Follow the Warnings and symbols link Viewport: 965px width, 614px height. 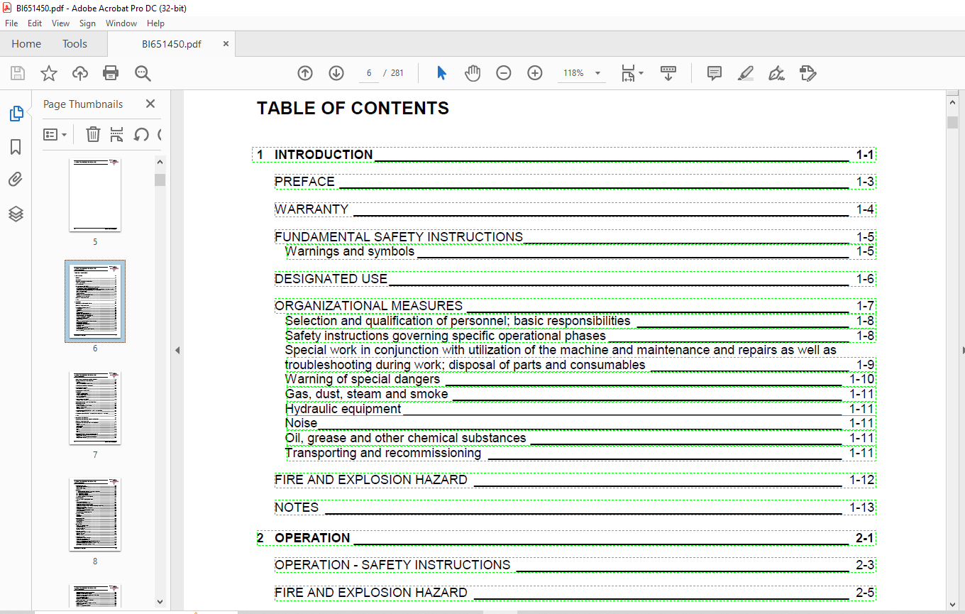(x=580, y=251)
